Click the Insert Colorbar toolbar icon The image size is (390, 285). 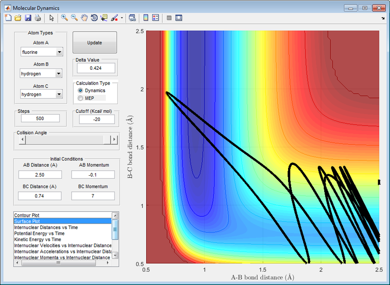click(x=146, y=18)
